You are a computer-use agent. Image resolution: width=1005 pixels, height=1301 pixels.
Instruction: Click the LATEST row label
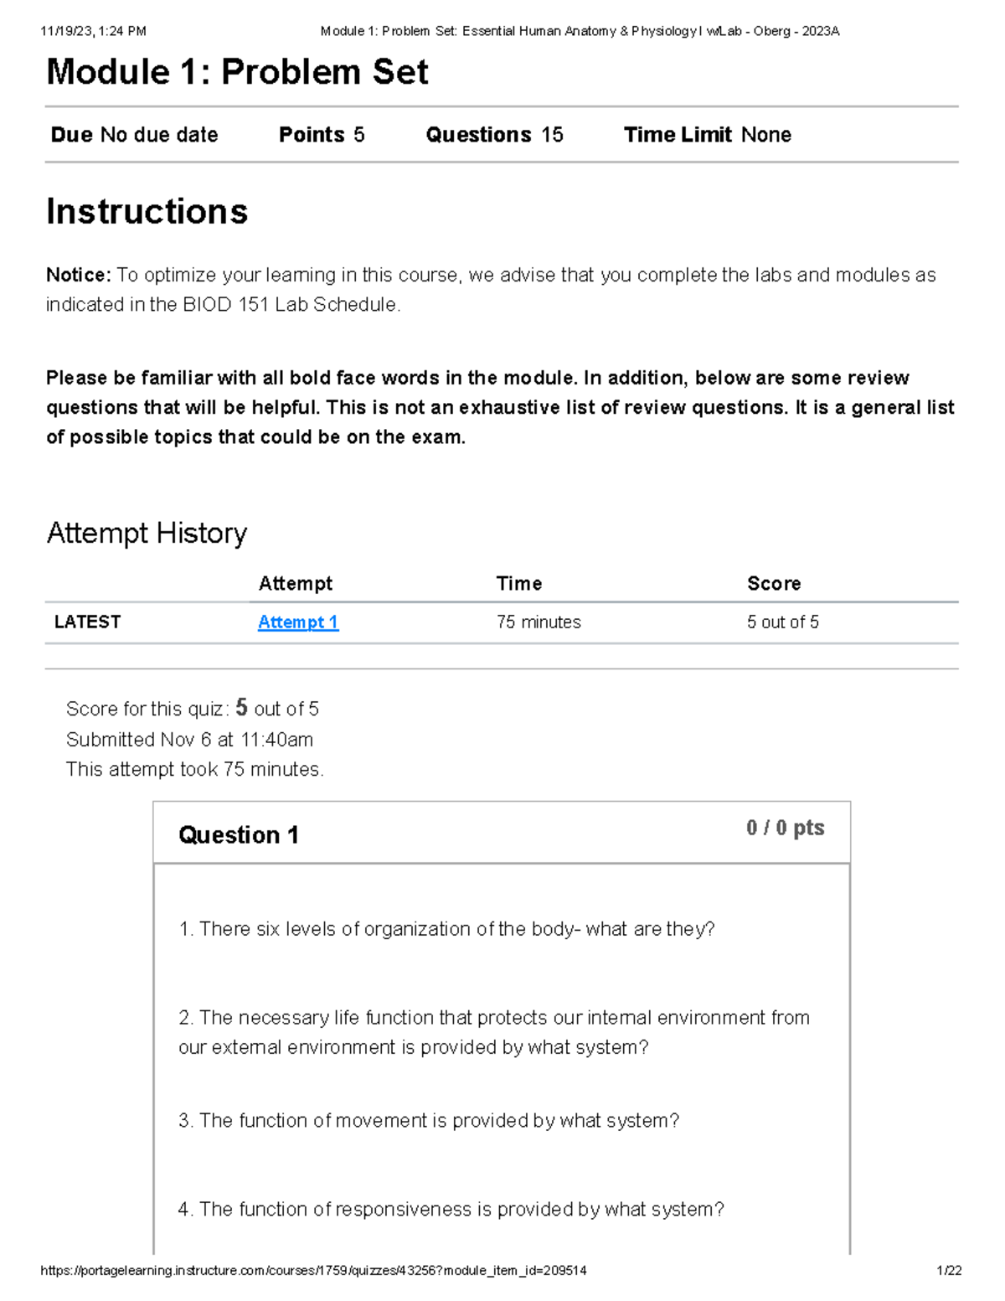coord(87,622)
